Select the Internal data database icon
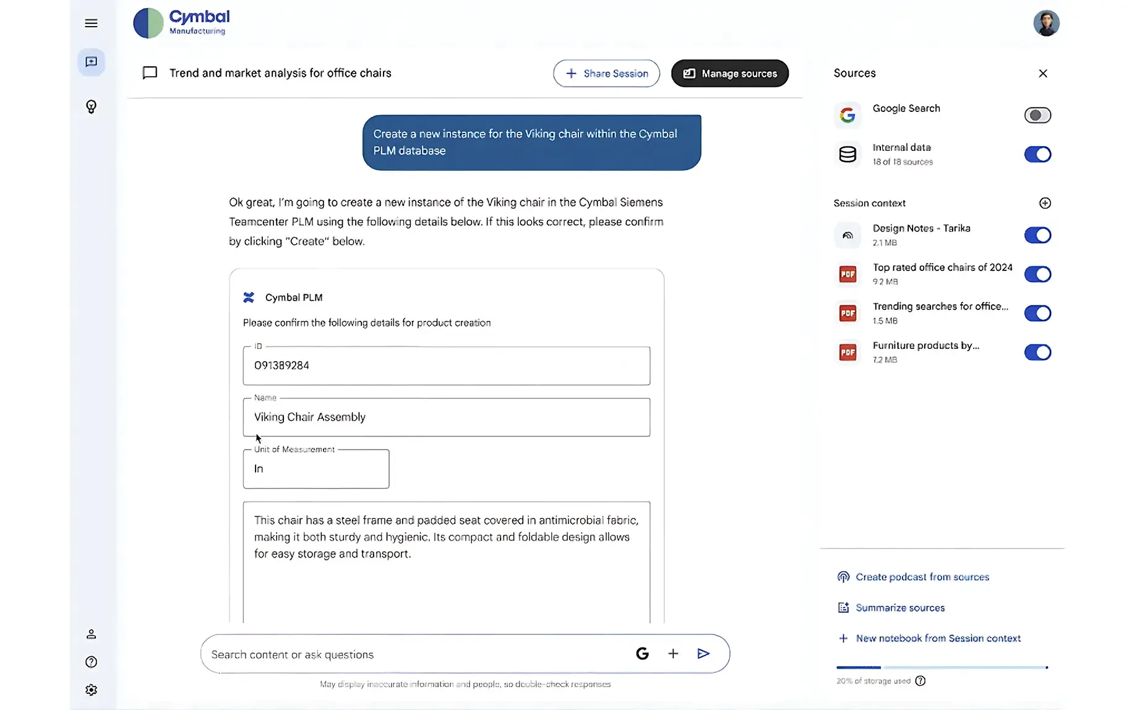This screenshot has height=710, width=1137. click(847, 154)
